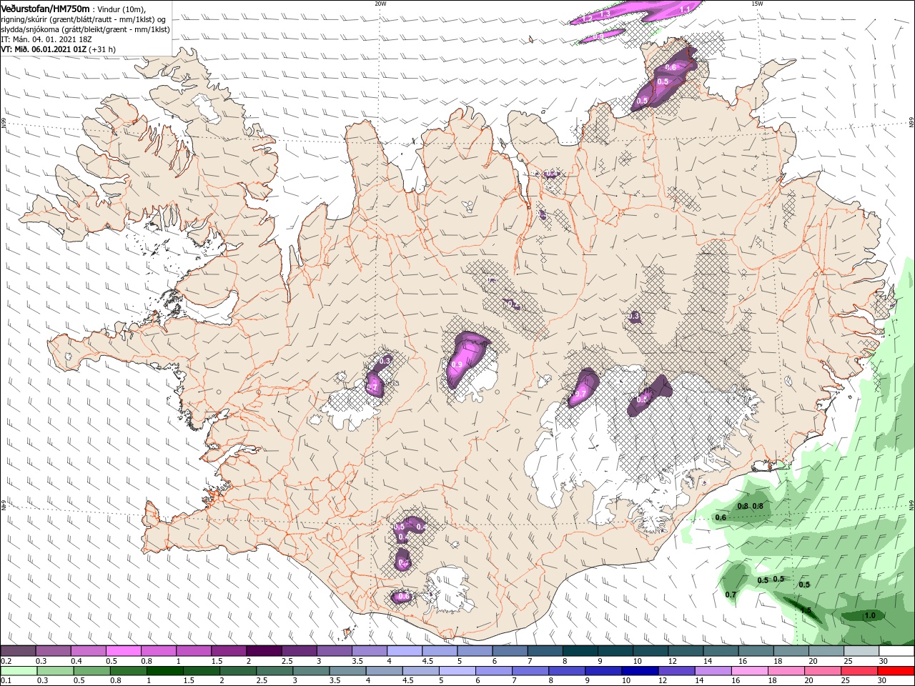
Task: Click the 1.3 value on the top pink band
Action: click(x=605, y=14)
